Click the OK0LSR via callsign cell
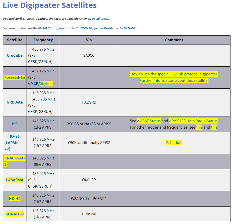232x224 pixels. click(89, 180)
